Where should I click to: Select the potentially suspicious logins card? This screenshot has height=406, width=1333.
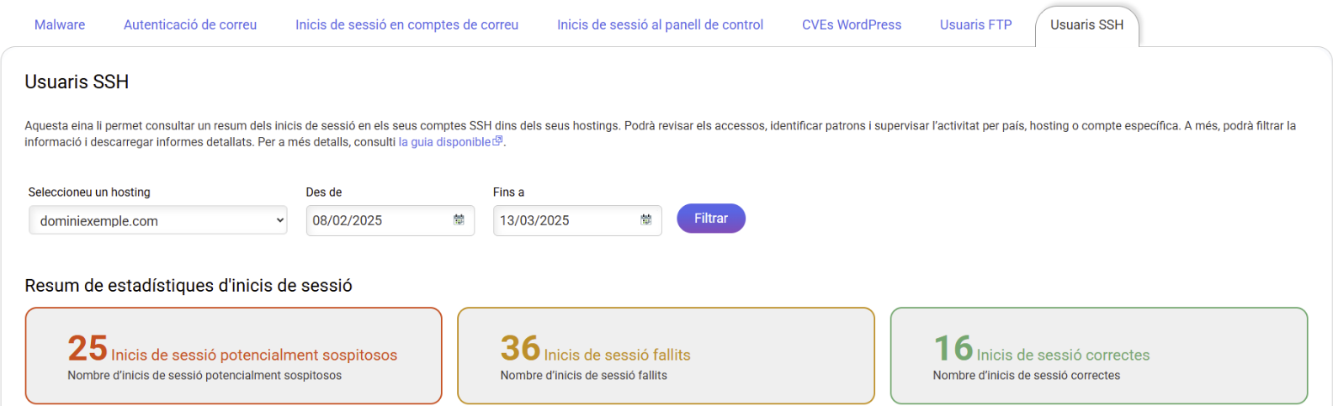tap(234, 356)
